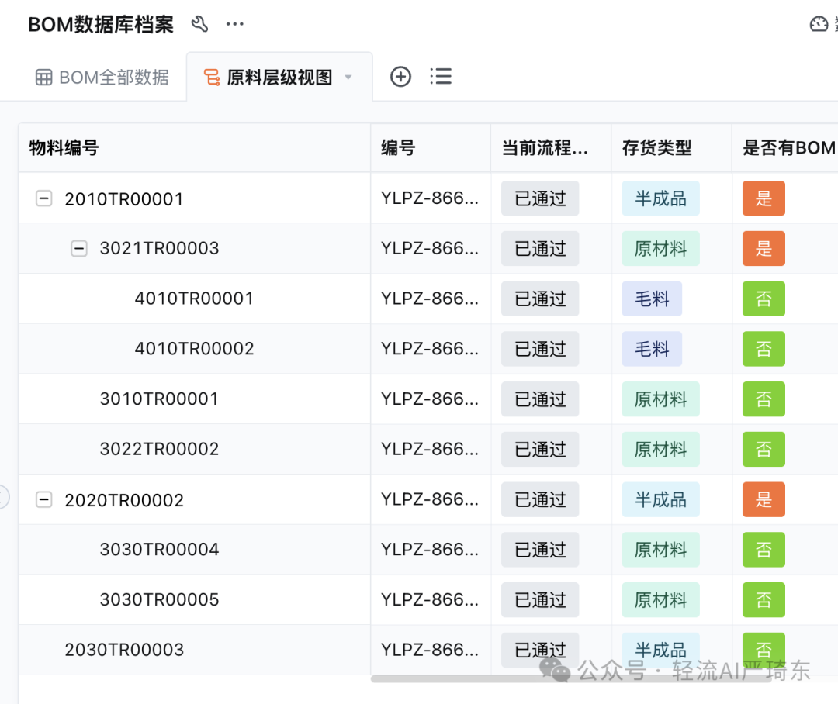Collapse the 2010TR00001 tree node
Image resolution: width=838 pixels, height=704 pixels.
coord(44,198)
